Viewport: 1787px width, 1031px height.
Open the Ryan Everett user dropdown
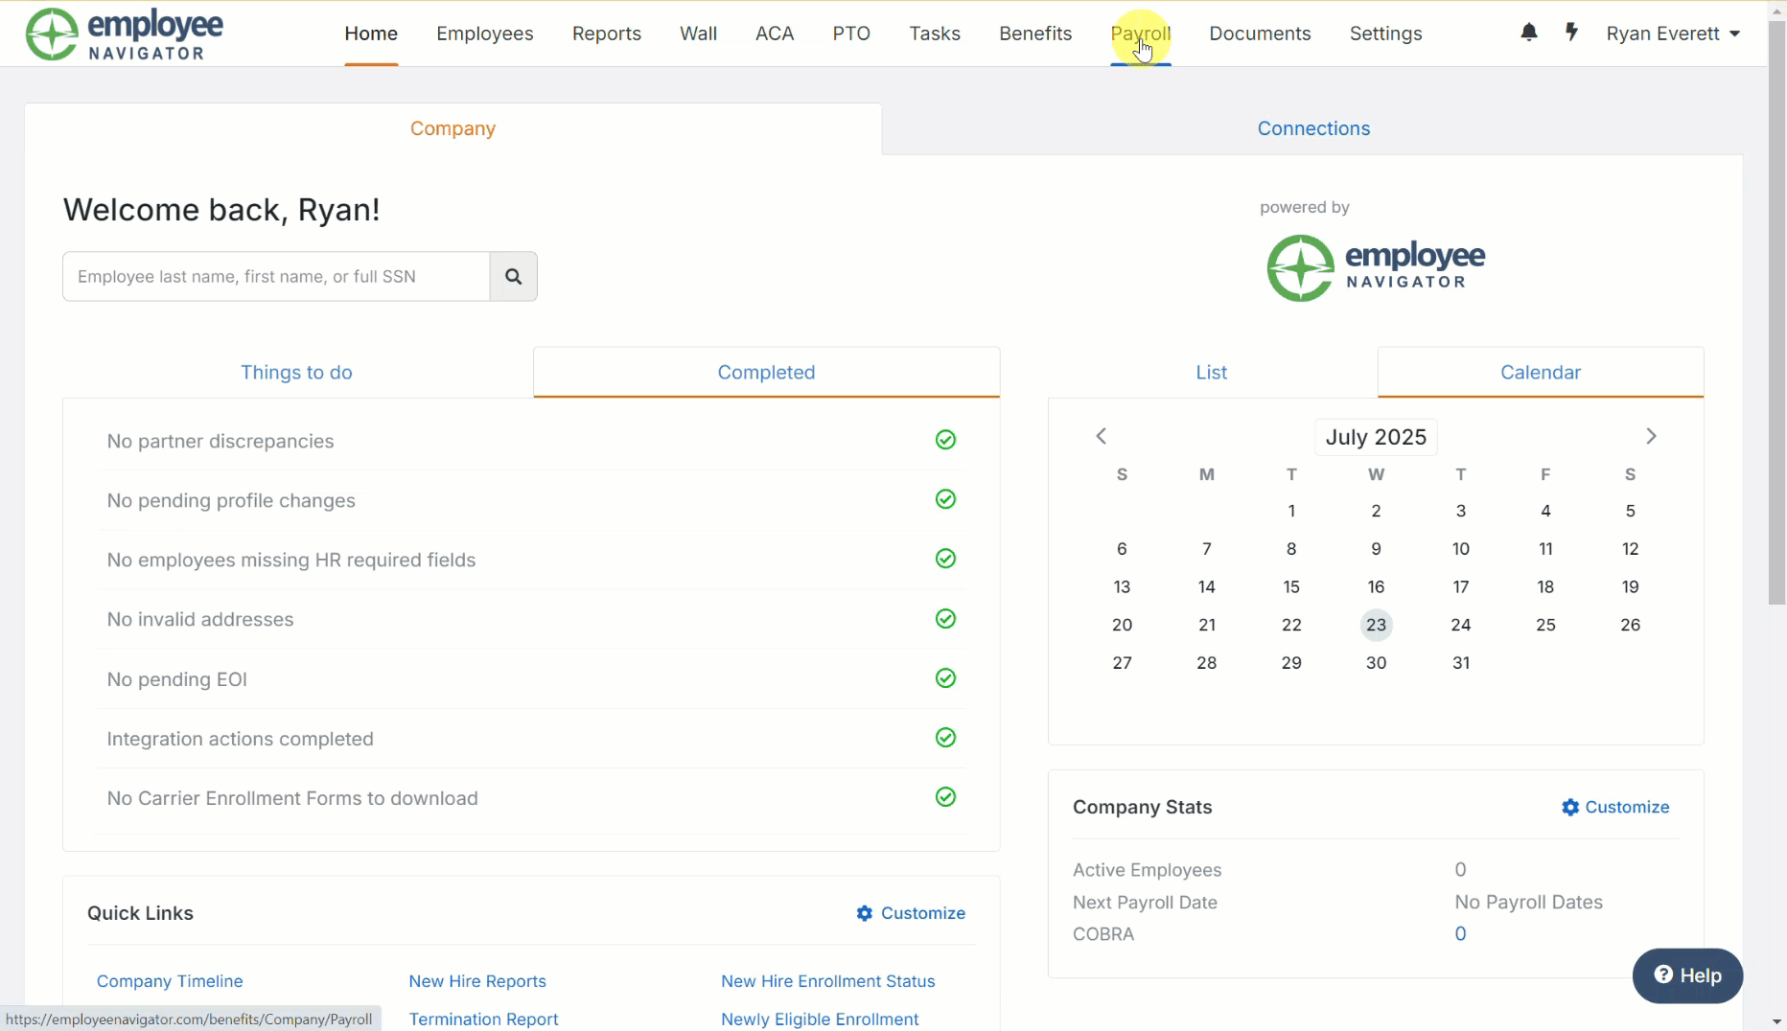(x=1673, y=34)
